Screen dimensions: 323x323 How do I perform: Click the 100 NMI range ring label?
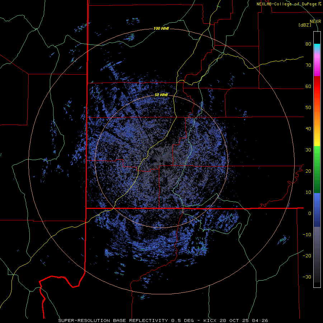tap(161, 28)
